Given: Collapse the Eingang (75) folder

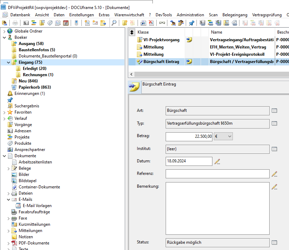Looking at the screenshot, I should (8, 62).
